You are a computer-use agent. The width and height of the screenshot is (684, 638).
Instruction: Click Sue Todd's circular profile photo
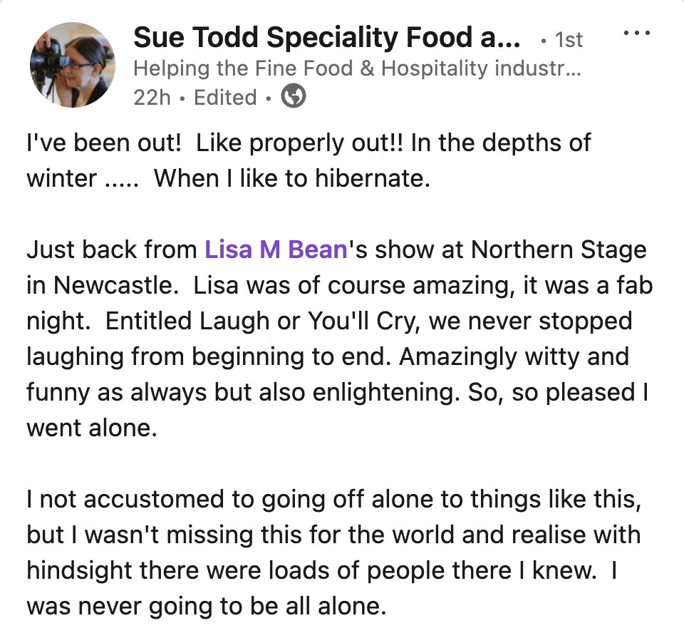point(71,64)
